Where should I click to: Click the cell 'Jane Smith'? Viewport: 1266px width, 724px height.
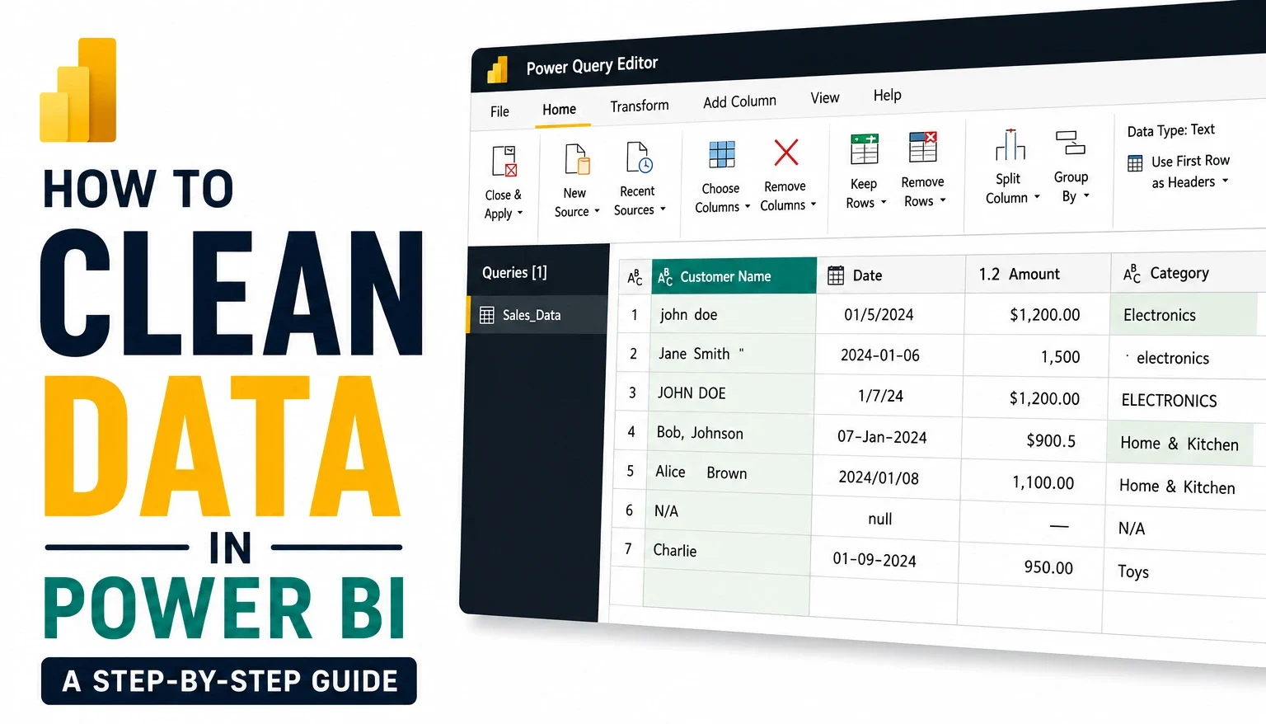pos(731,354)
